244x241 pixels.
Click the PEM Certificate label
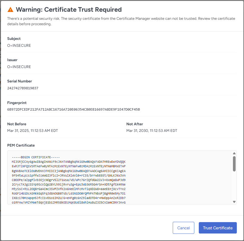pyautogui.click(x=21, y=145)
